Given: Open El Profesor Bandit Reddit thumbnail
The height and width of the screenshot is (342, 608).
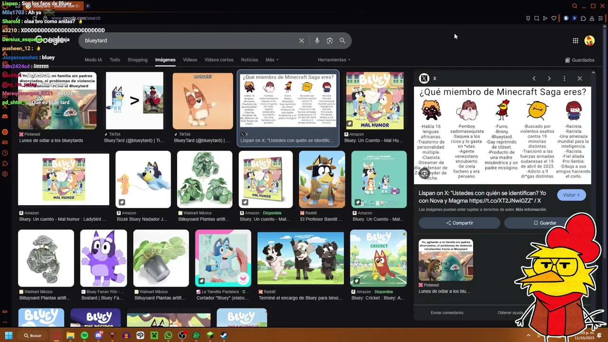Looking at the screenshot, I should point(322,180).
